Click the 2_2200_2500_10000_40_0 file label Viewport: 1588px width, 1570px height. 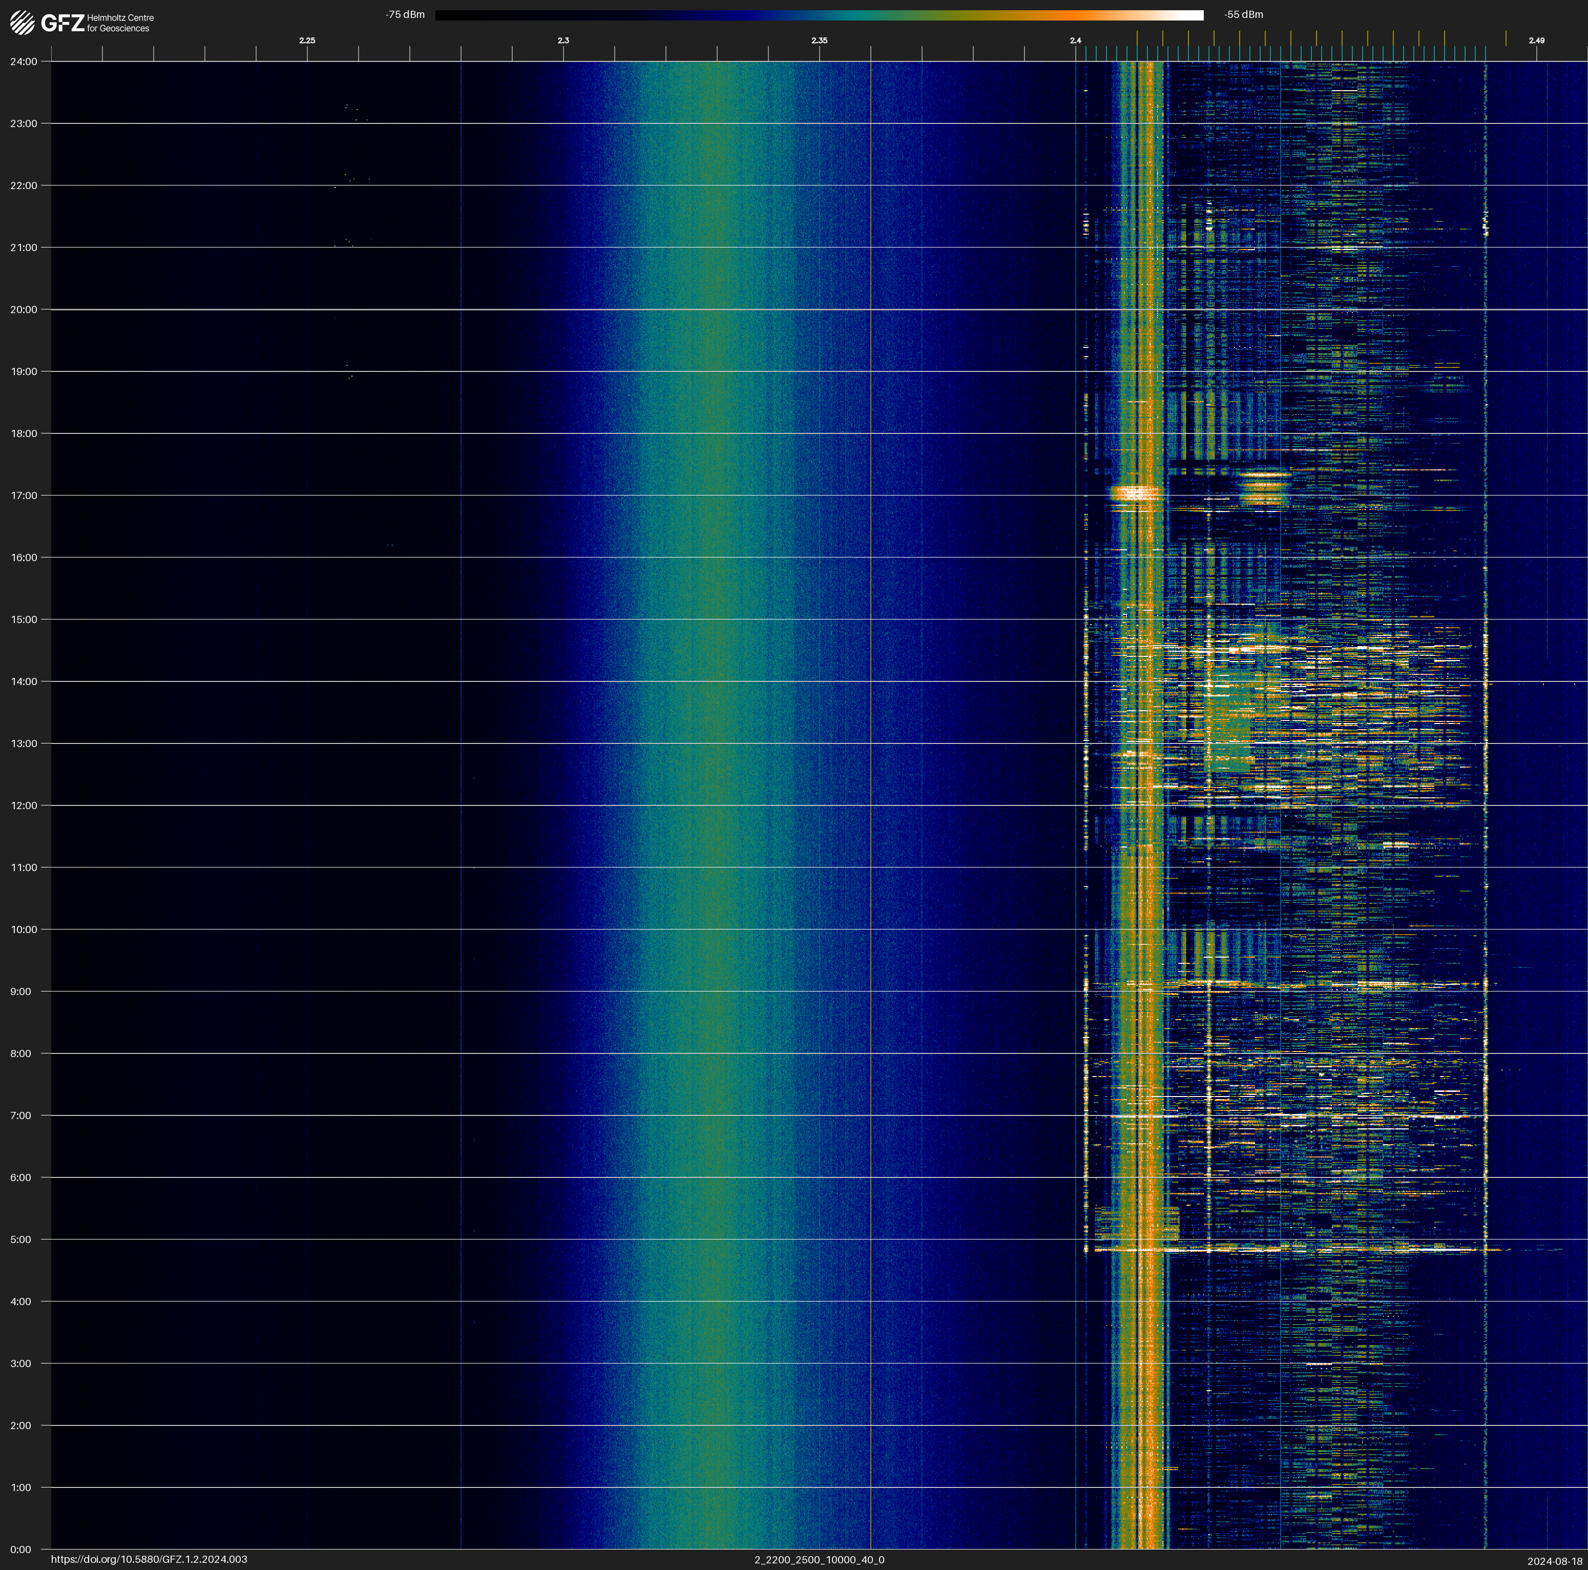click(819, 1559)
